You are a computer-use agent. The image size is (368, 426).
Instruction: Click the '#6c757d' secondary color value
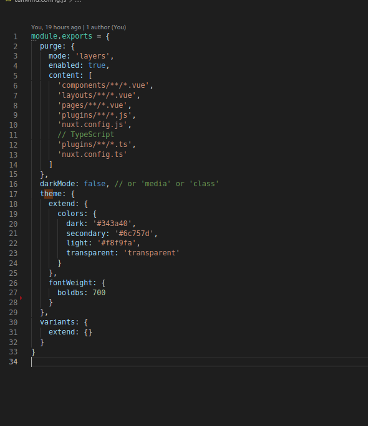[x=134, y=234]
